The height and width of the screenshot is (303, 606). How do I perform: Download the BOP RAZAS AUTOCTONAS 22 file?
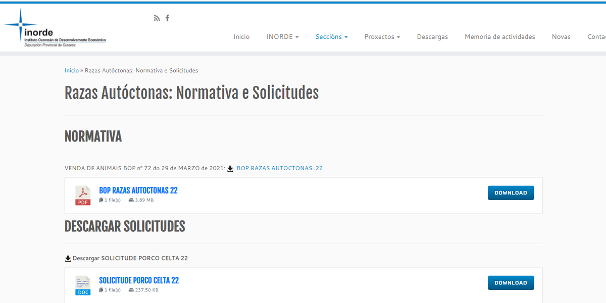pos(511,193)
